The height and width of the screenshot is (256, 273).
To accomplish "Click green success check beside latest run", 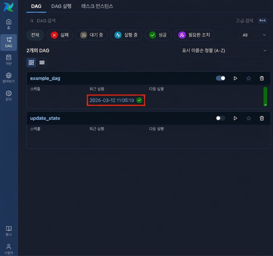I will coord(139,100).
